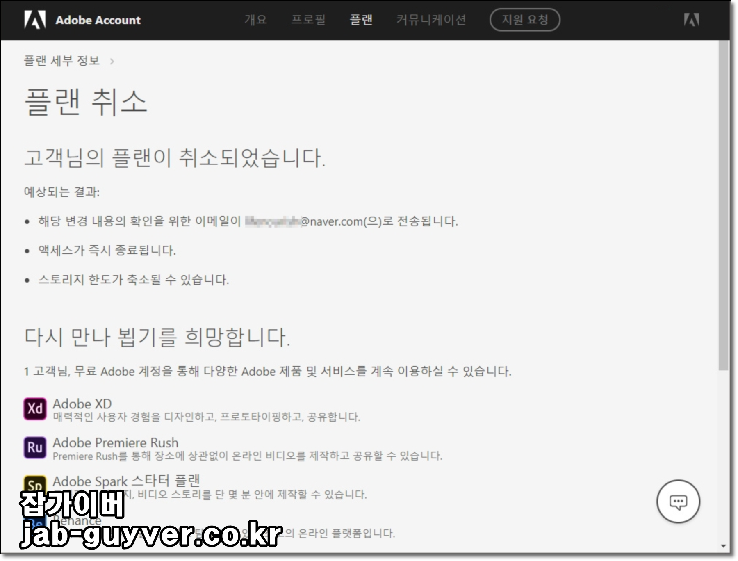Viewport: 738px width, 561px height.
Task: Click the 다시 만나 뵙기를 희망합니다 heading
Action: [x=157, y=337]
